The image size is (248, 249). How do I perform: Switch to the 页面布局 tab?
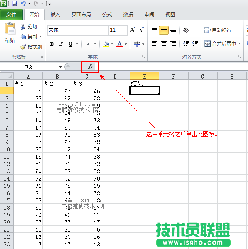coord(81,15)
